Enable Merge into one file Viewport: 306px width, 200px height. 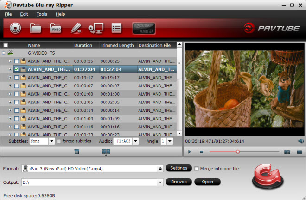(x=197, y=169)
